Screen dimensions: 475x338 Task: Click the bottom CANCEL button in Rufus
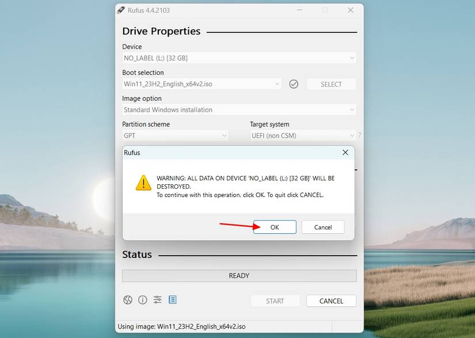(331, 301)
